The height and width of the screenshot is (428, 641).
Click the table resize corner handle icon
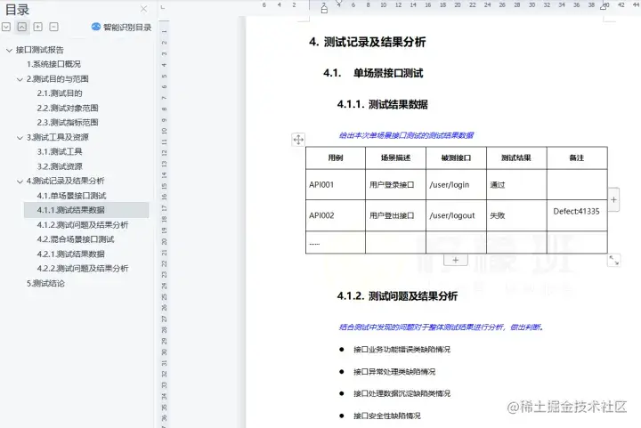(x=613, y=260)
